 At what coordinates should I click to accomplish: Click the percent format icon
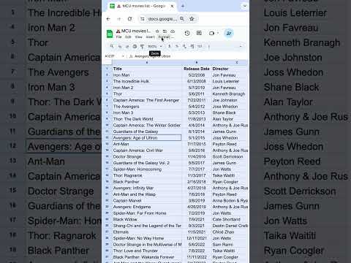177,46
